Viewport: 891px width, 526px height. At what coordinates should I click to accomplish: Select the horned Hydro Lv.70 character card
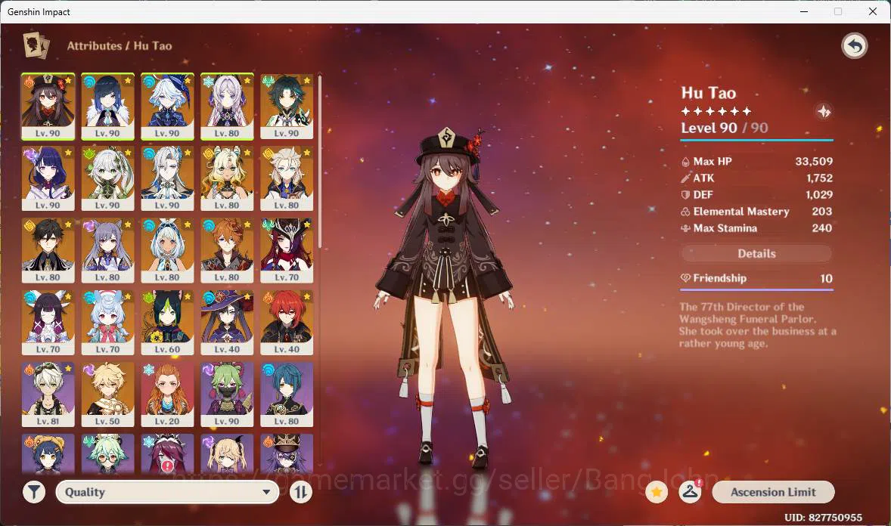tap(48, 323)
